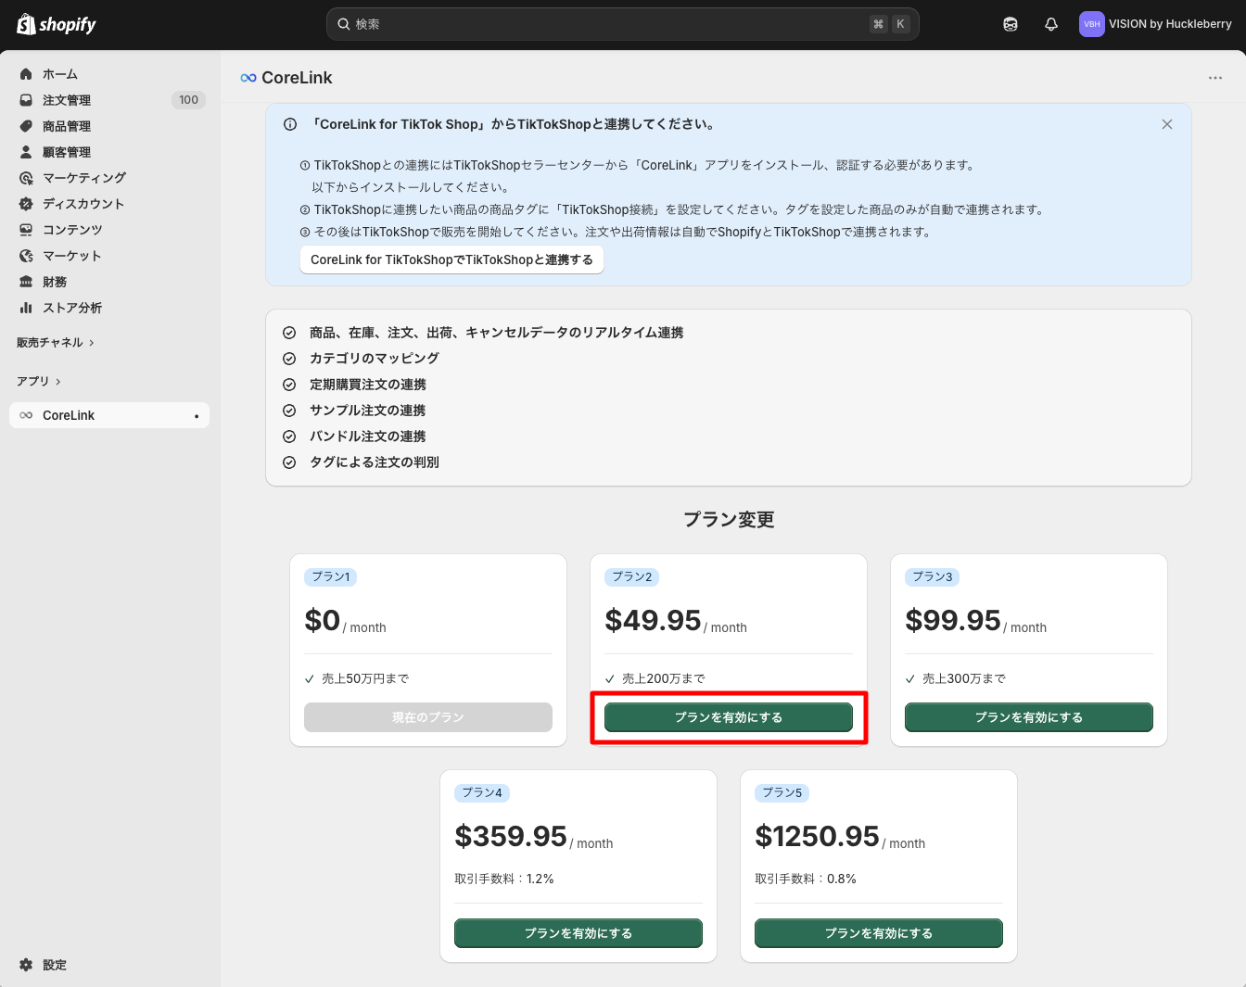
Task: Activate プラン4 at $359.95
Action: (578, 933)
